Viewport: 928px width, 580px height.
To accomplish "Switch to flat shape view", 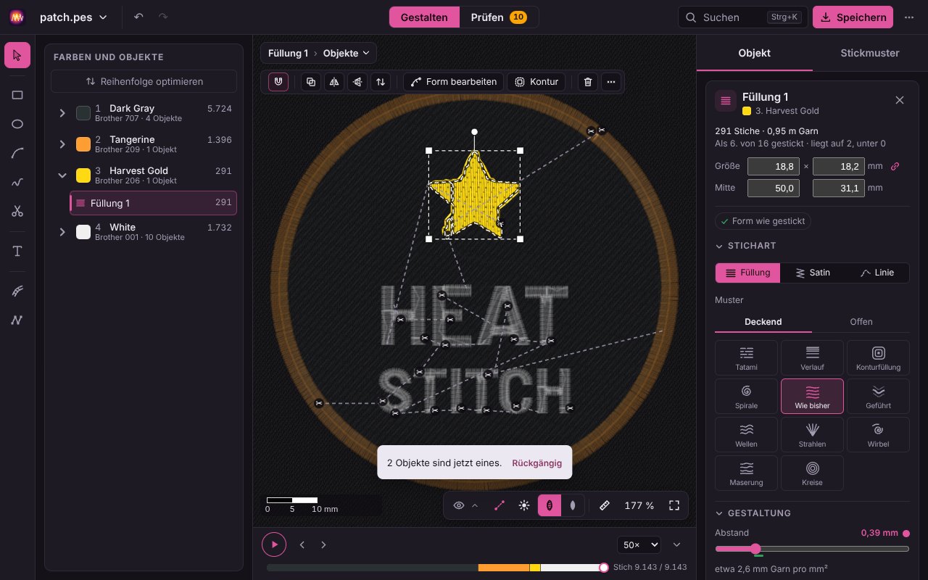I will pyautogui.click(x=573, y=505).
